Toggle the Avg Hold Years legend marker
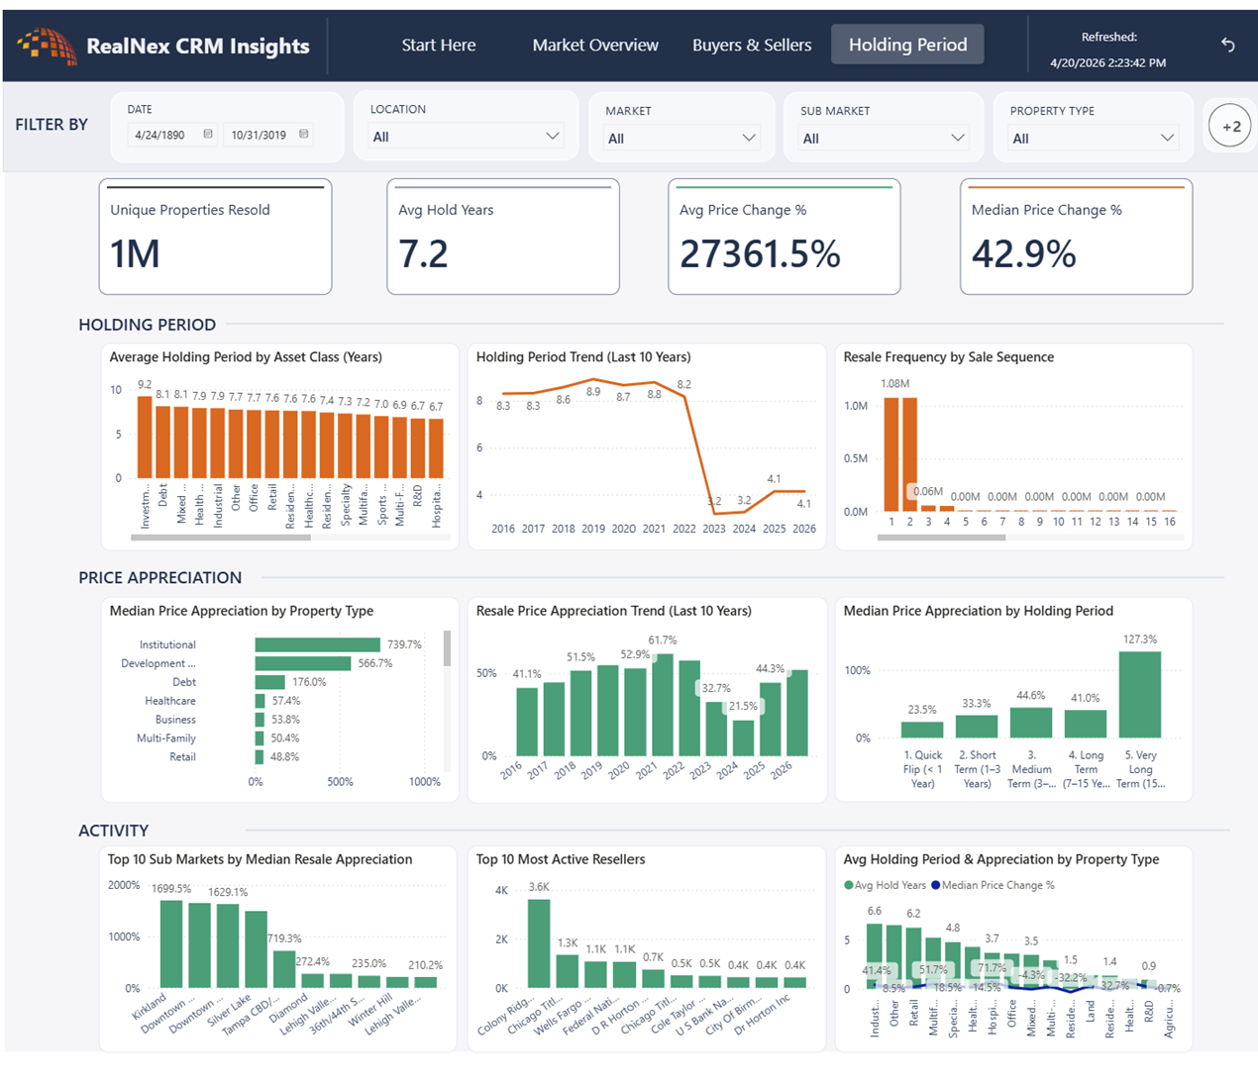1258x1083 pixels. point(848,885)
